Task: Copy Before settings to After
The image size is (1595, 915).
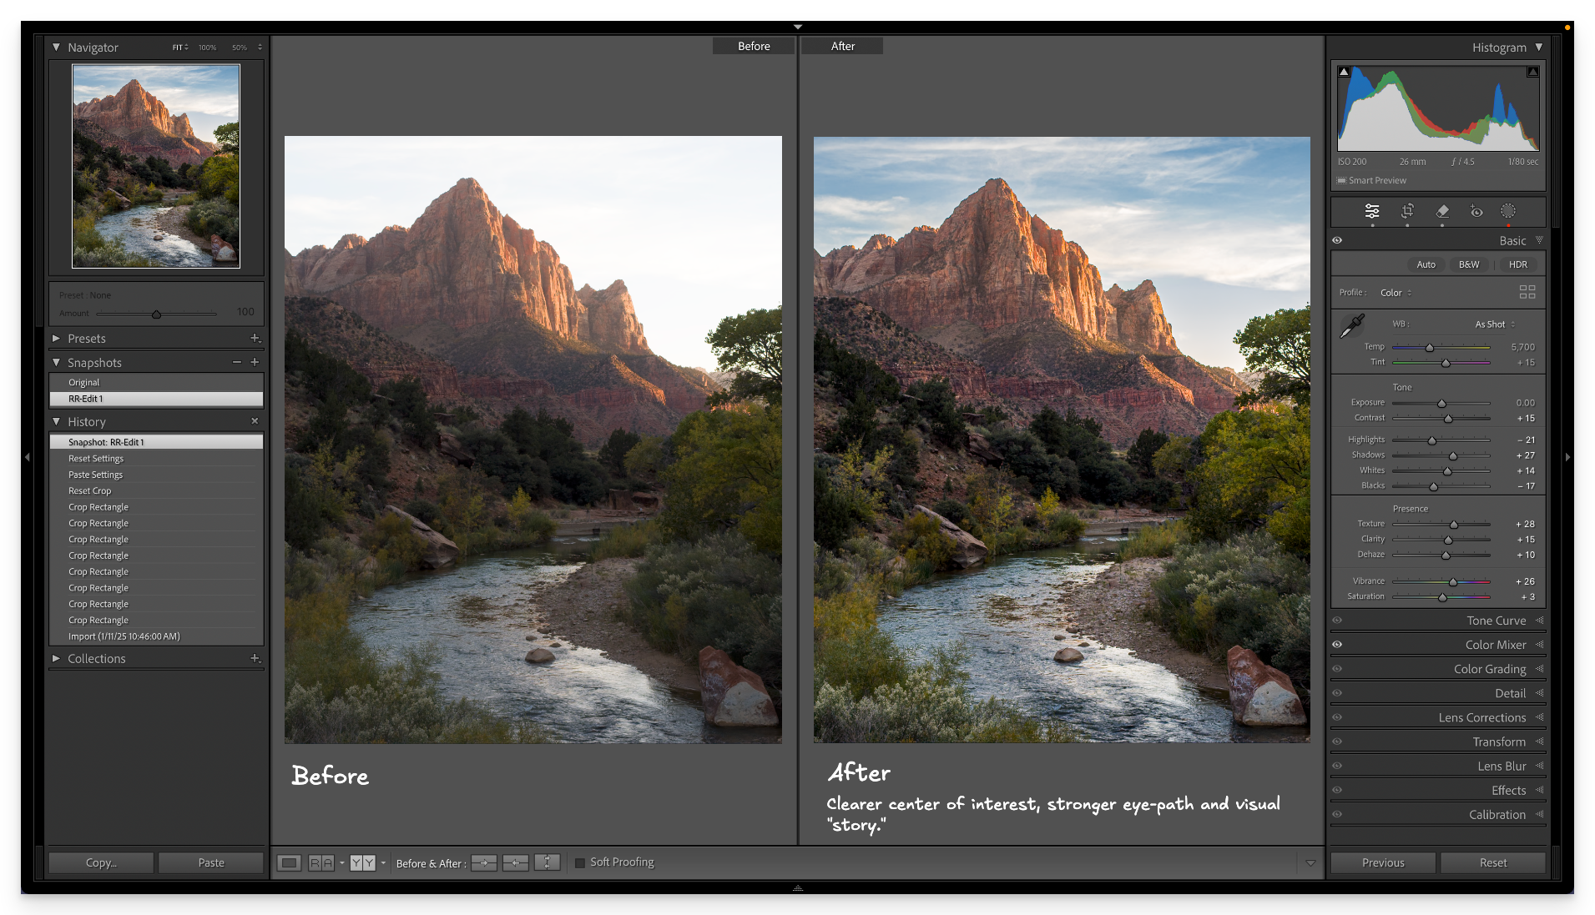Action: pos(484,863)
